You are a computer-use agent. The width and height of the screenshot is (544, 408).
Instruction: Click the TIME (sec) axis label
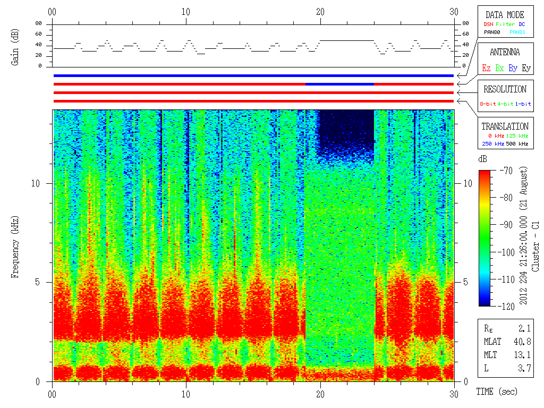(x=497, y=392)
